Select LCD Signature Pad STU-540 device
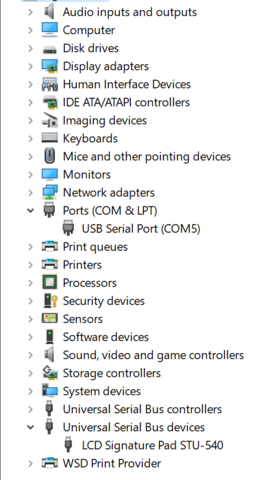 pos(153,445)
